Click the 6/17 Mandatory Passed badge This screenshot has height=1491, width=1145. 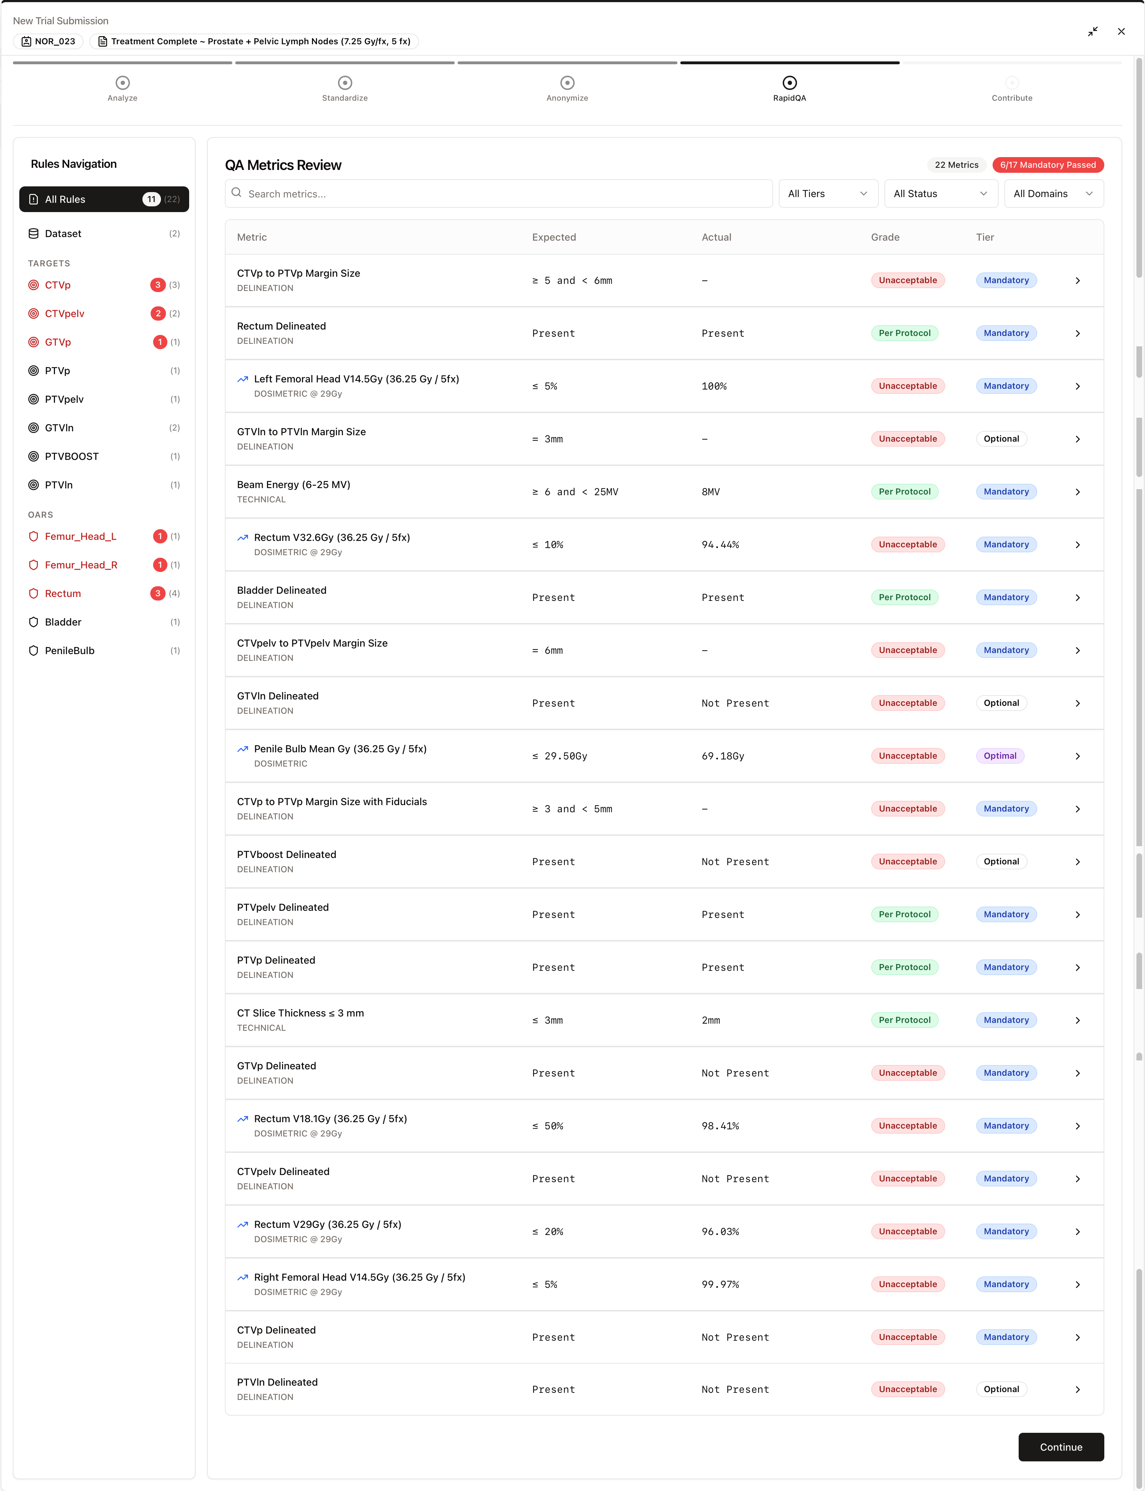(1048, 165)
